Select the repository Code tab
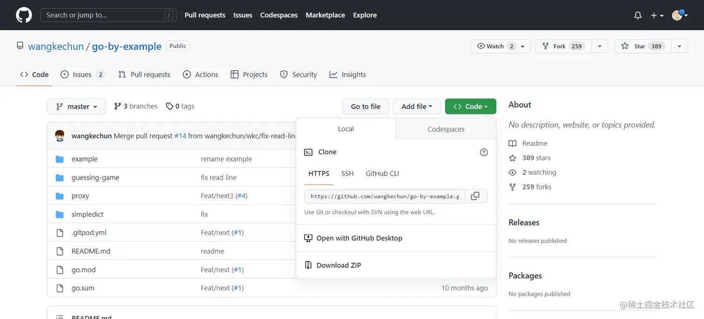 click(34, 75)
